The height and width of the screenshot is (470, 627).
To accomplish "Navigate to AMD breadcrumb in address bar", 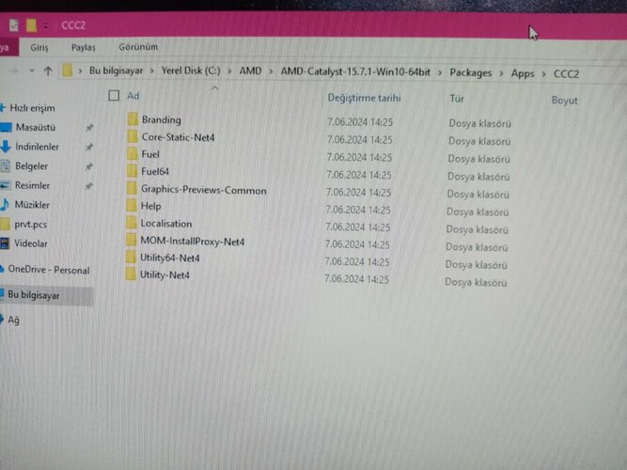I will point(250,71).
